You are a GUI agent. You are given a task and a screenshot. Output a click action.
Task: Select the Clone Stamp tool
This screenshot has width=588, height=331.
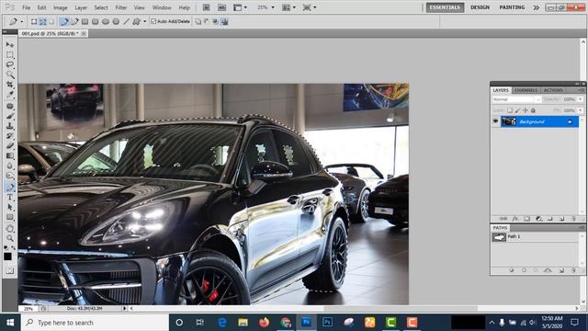tap(10, 126)
